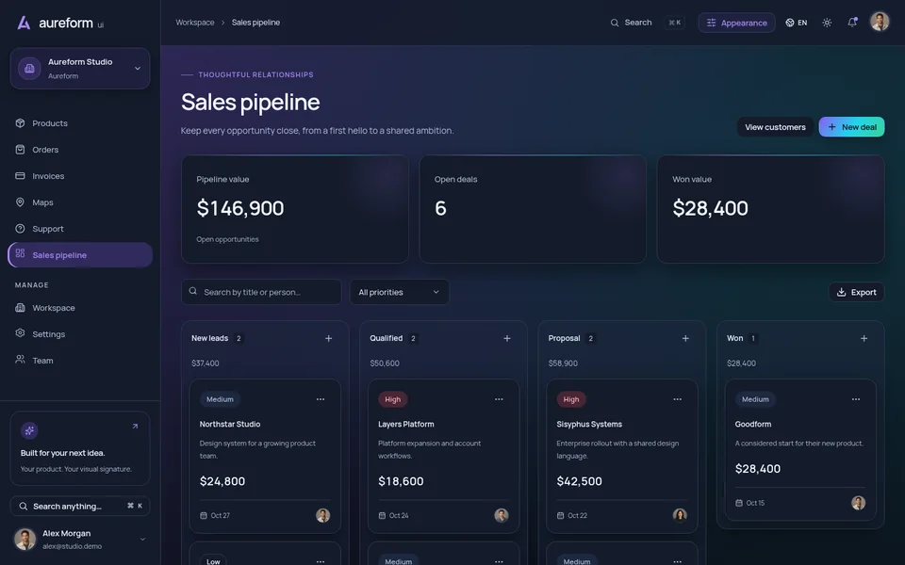Open Maps in the sidebar

(x=80, y=202)
